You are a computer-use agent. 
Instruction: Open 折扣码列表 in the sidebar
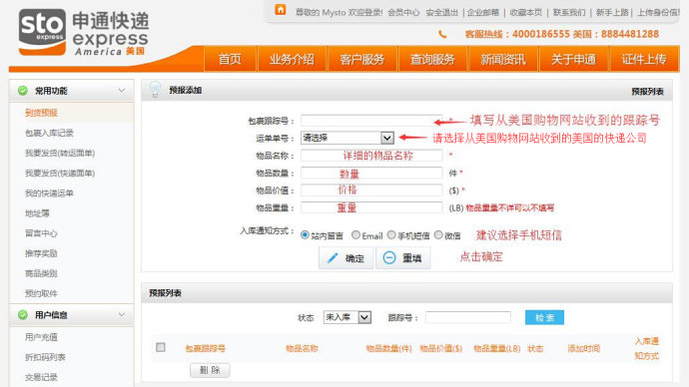coord(45,357)
